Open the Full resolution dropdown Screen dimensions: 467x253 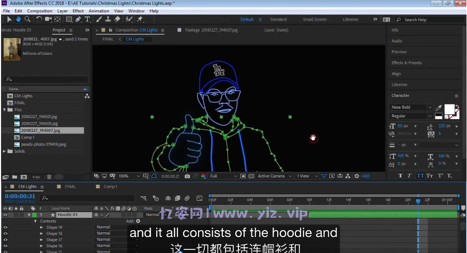[223, 176]
